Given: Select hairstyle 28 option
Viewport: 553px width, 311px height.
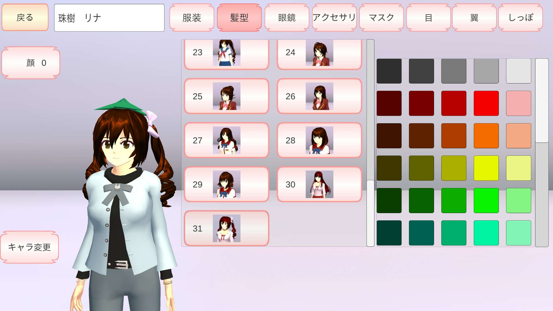Looking at the screenshot, I should pyautogui.click(x=319, y=140).
